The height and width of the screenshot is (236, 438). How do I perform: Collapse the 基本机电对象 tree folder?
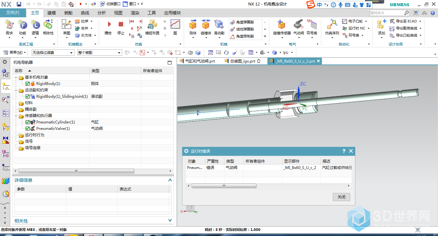pos(16,77)
